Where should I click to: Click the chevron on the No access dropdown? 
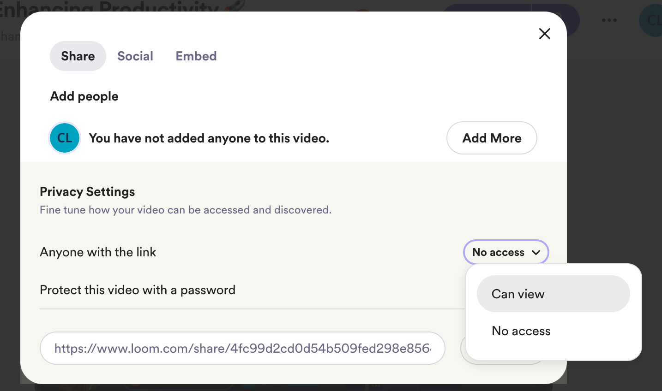click(x=536, y=252)
